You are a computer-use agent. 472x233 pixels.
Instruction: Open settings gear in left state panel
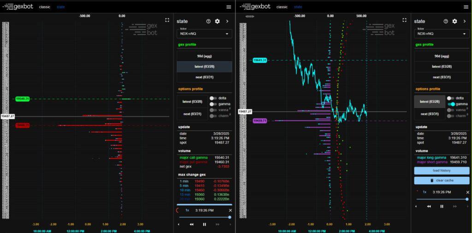click(218, 21)
